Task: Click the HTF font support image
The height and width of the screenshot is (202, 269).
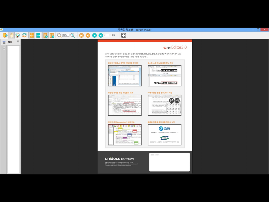Action: click(164, 105)
